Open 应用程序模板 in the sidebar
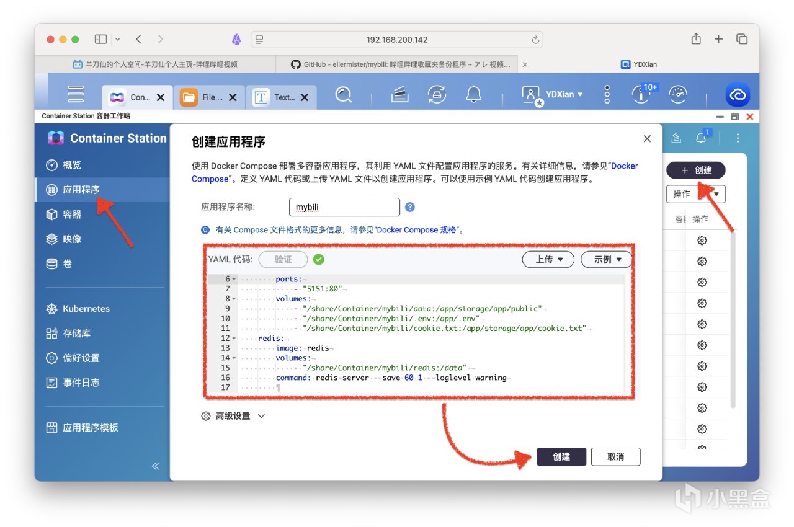 (x=102, y=428)
